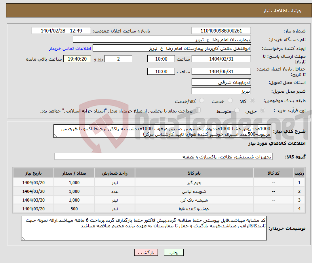This screenshot has width=312, height=263.
Task: Click the resize handle of شرح کلی نیاز textbox
Action: coord(55,136)
